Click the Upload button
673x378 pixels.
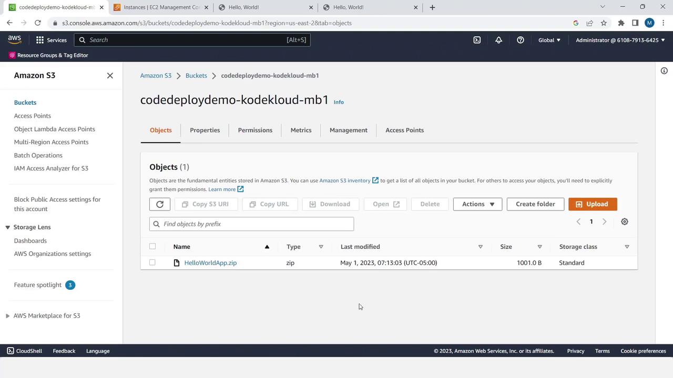[593, 204]
